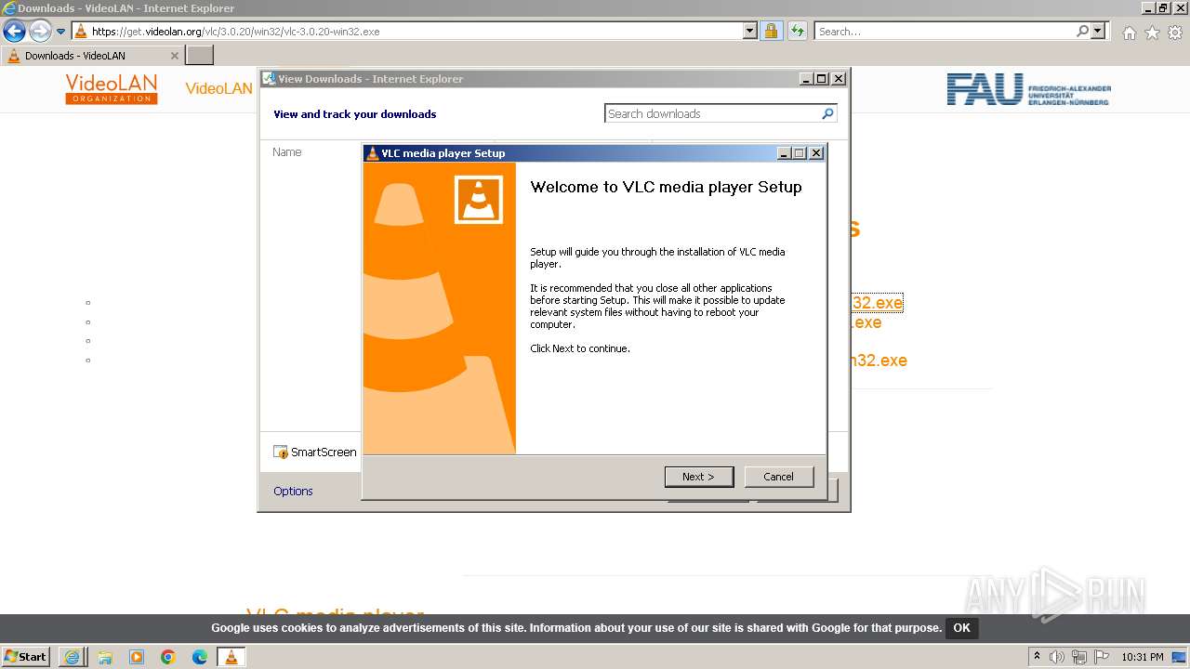Minimize the View Downloads window

tap(806, 79)
